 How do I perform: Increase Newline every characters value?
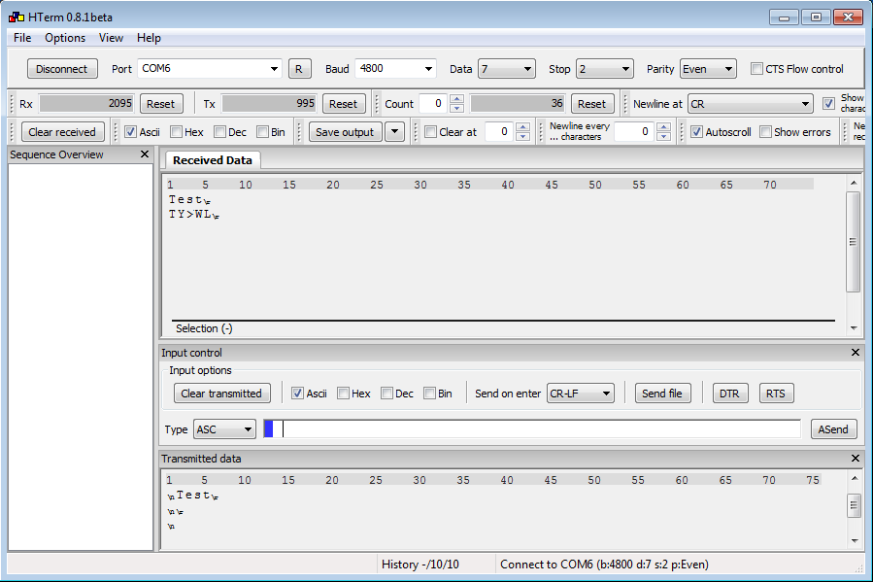[663, 127]
